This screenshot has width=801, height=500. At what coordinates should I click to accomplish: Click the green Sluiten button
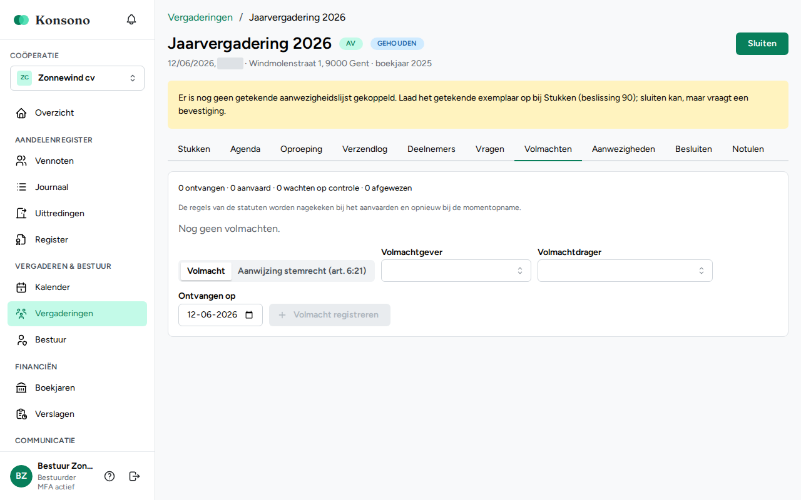[762, 44]
